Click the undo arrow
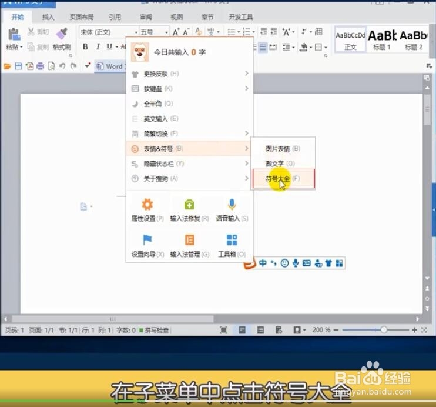The image size is (436, 407). (62, 66)
